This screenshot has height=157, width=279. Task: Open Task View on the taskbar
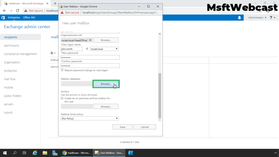coord(25,153)
